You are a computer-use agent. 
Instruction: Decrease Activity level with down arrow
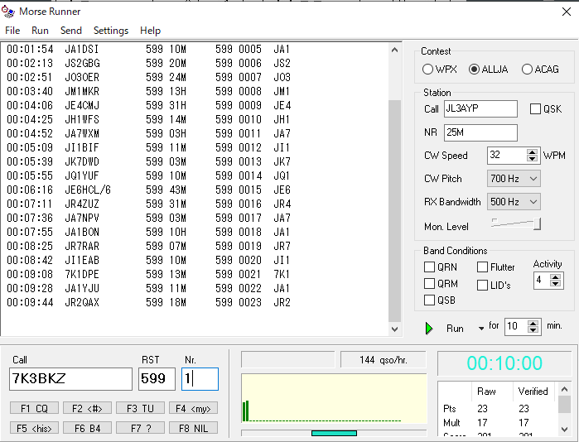pyautogui.click(x=555, y=284)
